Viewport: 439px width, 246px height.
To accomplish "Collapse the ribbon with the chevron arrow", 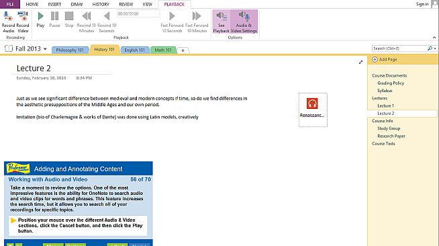I will click(x=434, y=38).
